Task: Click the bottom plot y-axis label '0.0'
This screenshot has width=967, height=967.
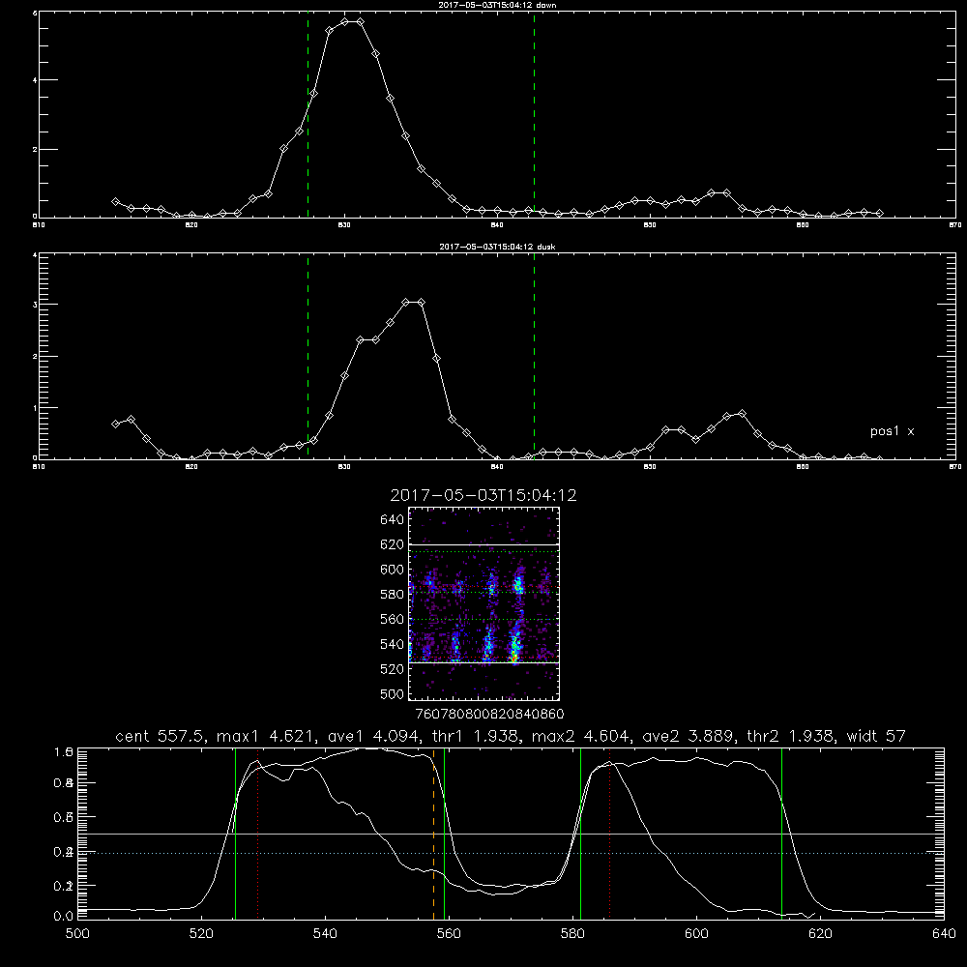Action: coord(64,916)
